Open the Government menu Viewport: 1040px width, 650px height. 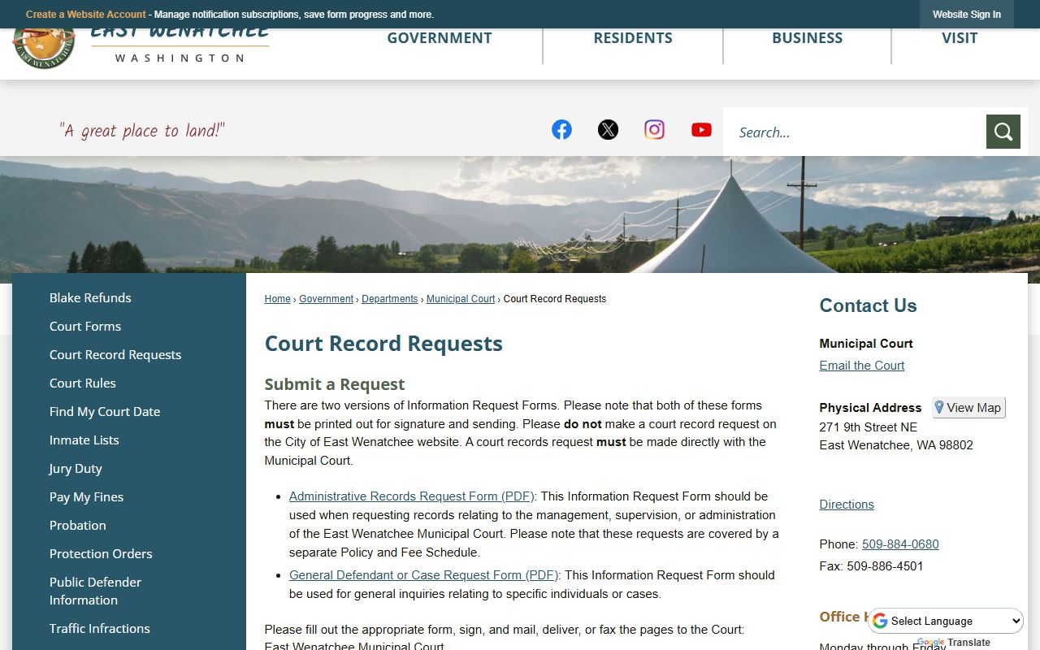coord(440,38)
